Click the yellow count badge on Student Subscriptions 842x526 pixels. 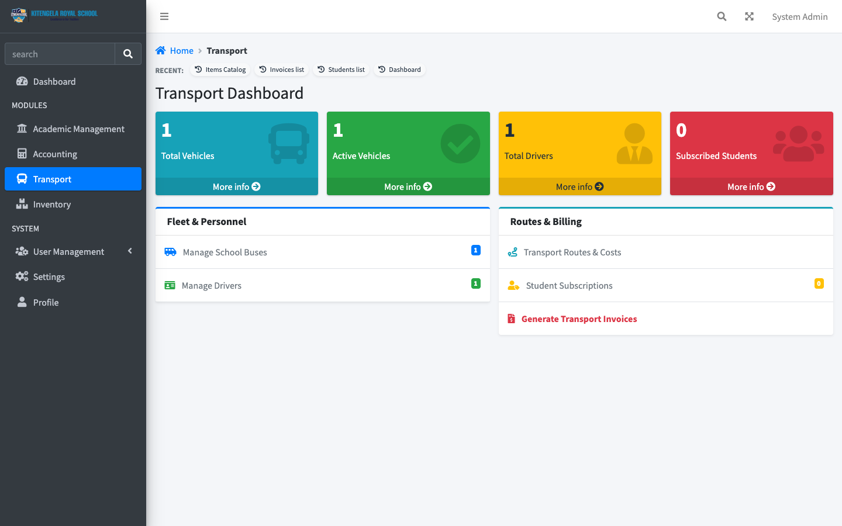(x=819, y=283)
